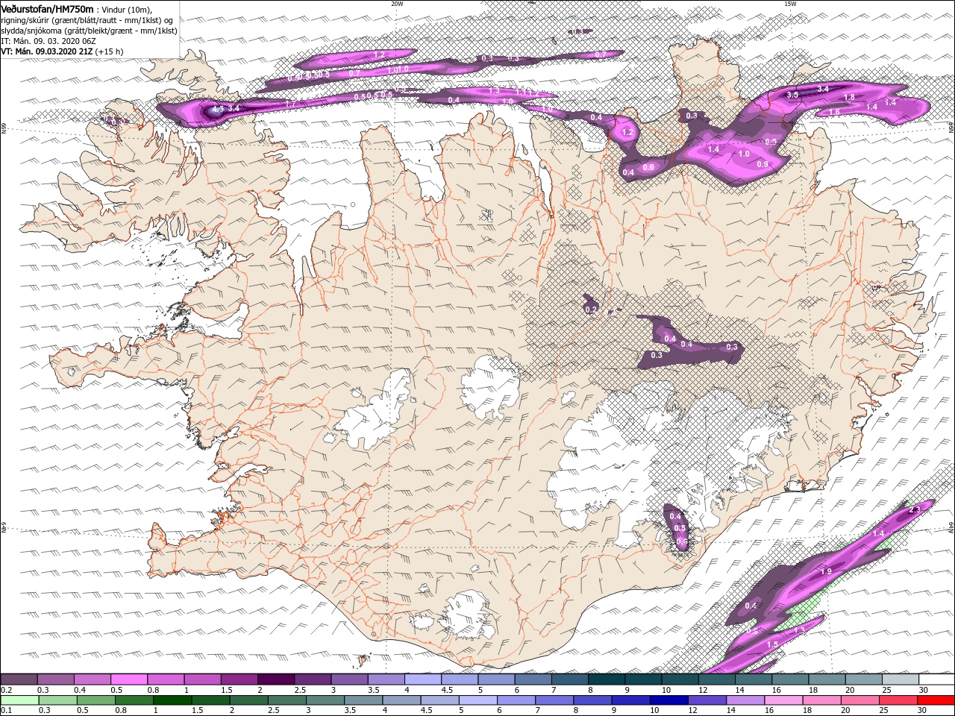The height and width of the screenshot is (716, 955).
Task: Click the light pink bottom-legend swatch between 16 and 18
Action: (783, 700)
